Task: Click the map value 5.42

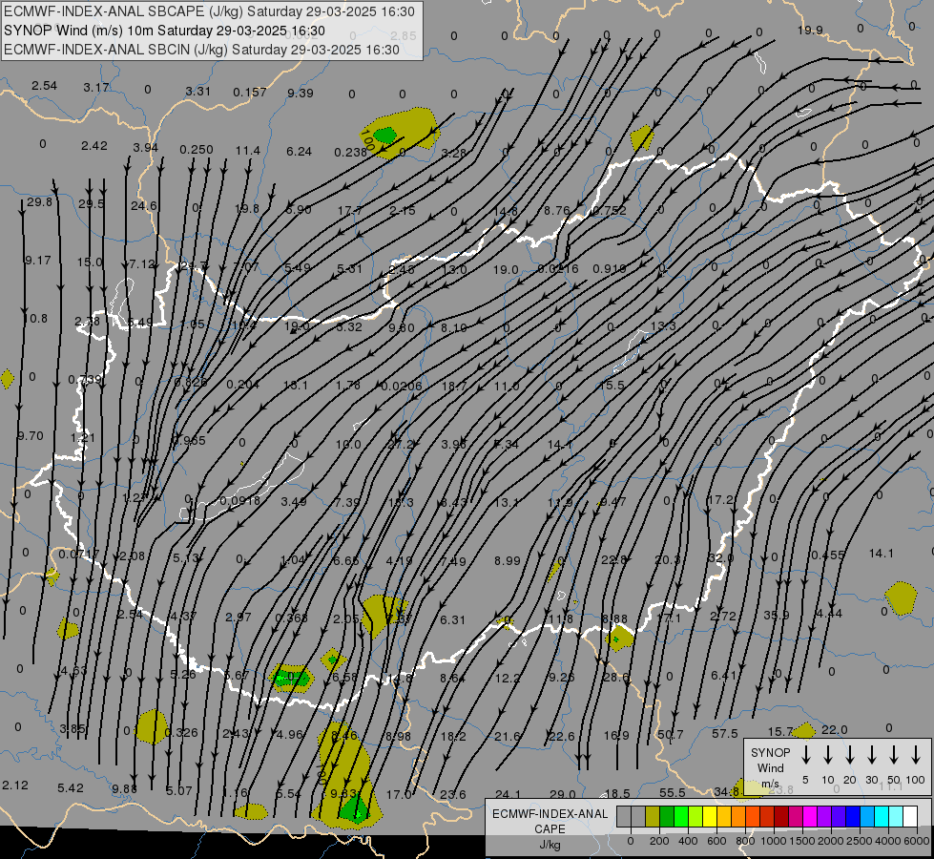Action: (71, 787)
